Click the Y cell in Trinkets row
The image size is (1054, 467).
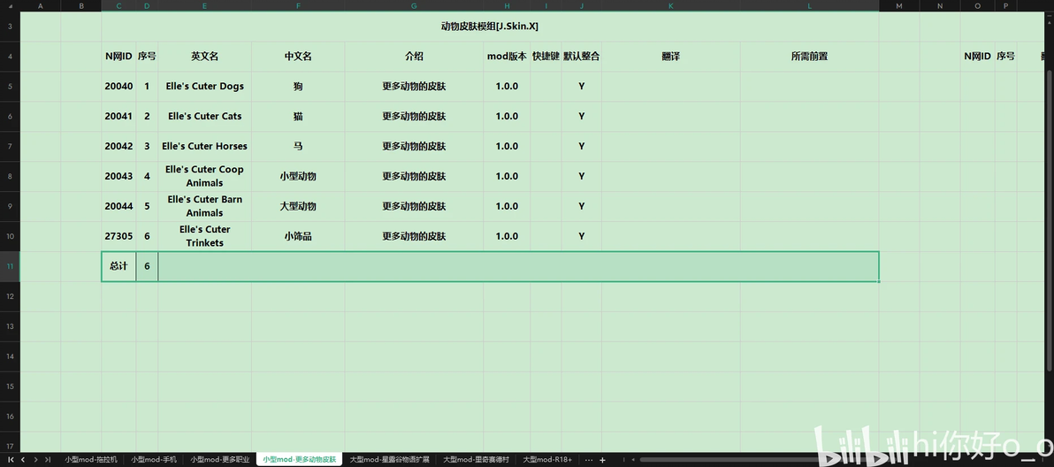pyautogui.click(x=582, y=236)
